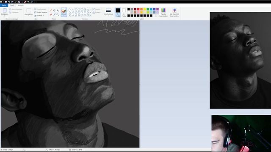Choose the Line shape
271x152 pixels.
click(x=70, y=9)
